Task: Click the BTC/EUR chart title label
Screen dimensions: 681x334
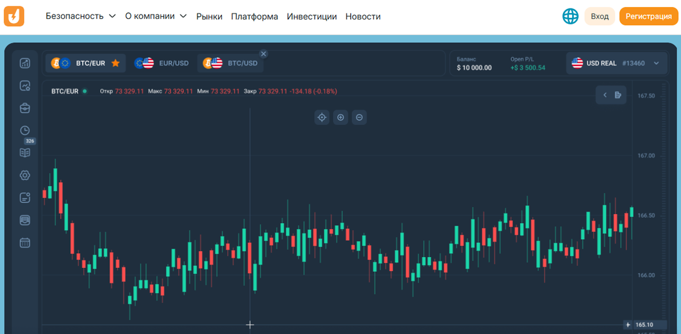Action: tap(65, 91)
